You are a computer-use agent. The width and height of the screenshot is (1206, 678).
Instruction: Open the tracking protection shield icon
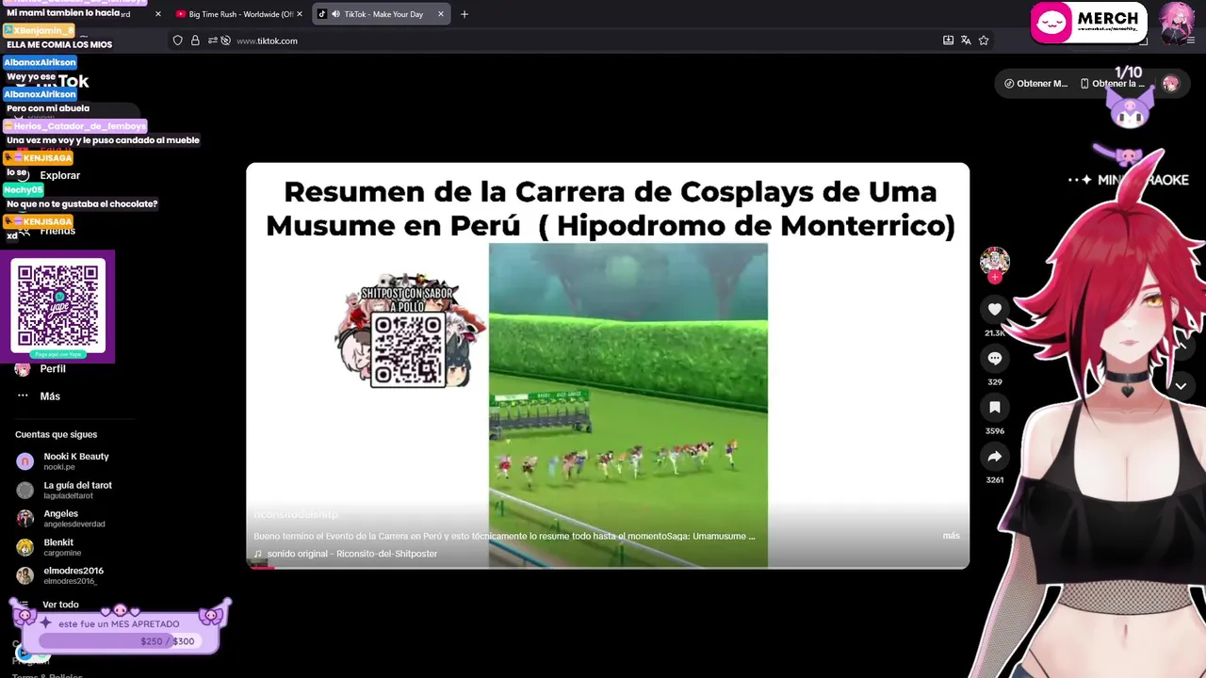(x=177, y=40)
